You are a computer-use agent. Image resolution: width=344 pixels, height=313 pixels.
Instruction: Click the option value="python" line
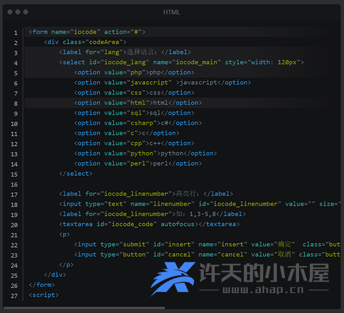point(145,153)
